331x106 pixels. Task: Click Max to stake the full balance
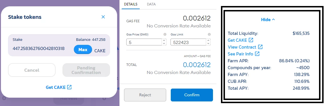pyautogui.click(x=83, y=49)
